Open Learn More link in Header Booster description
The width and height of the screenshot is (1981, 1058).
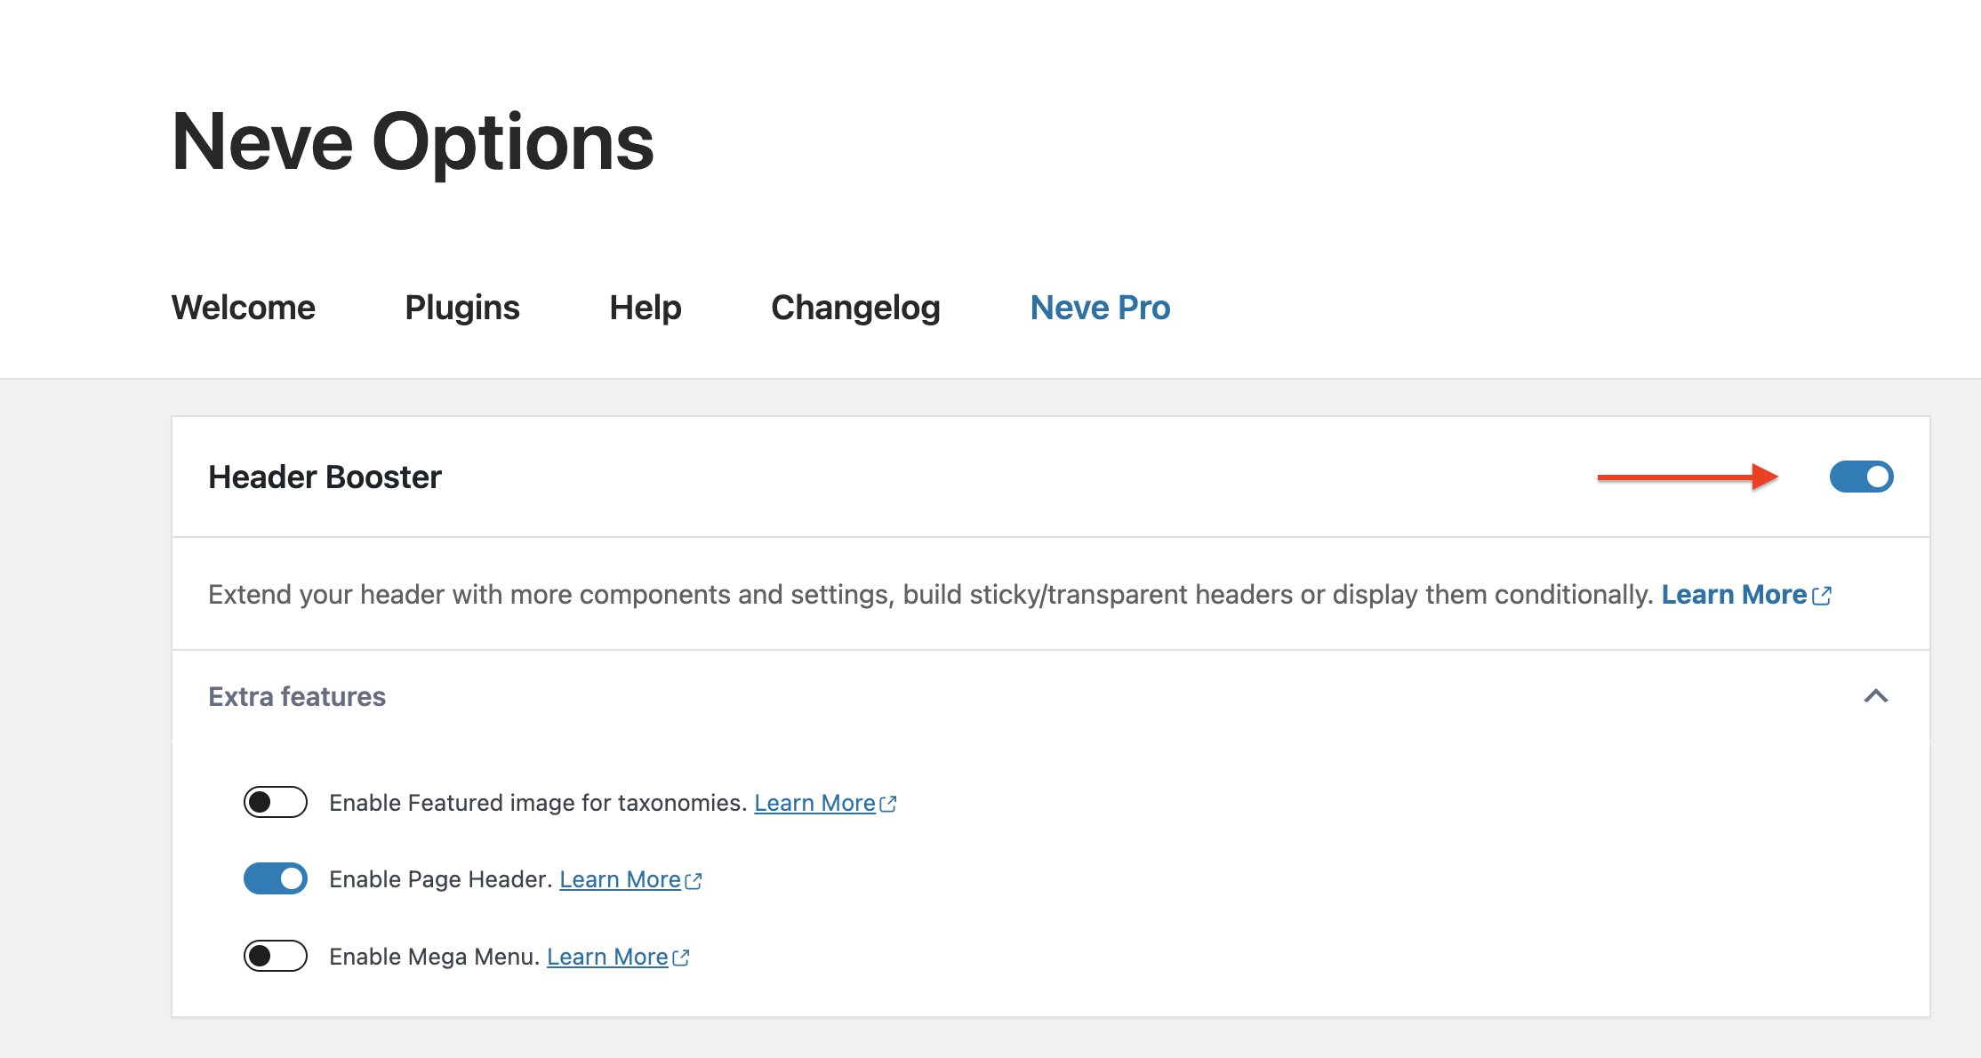click(1734, 595)
